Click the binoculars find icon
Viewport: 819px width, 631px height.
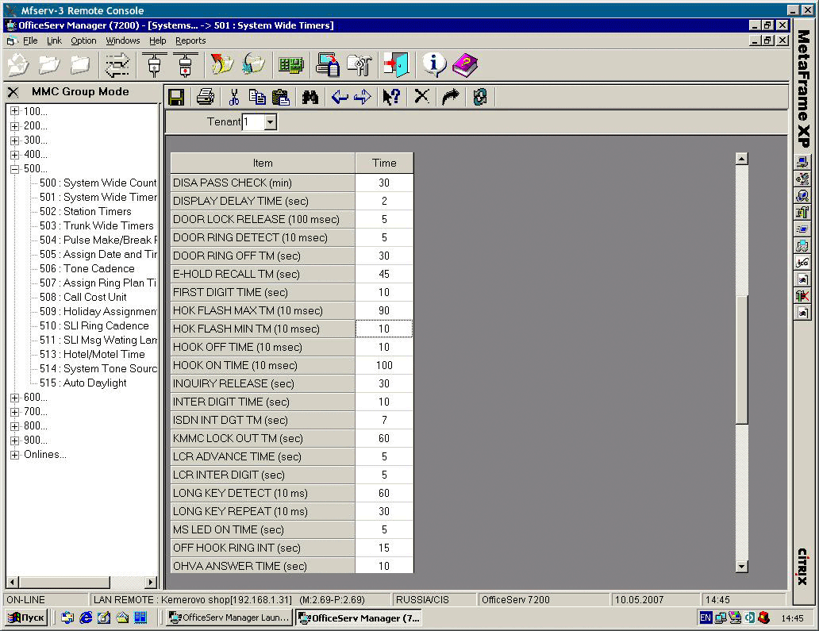click(x=310, y=97)
